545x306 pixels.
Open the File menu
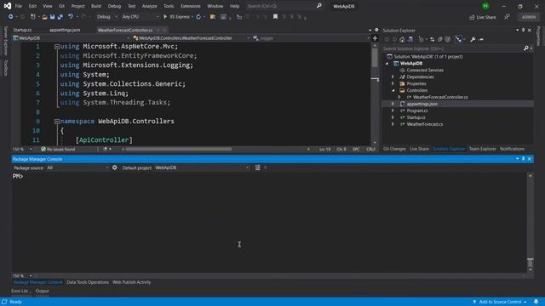coord(19,6)
